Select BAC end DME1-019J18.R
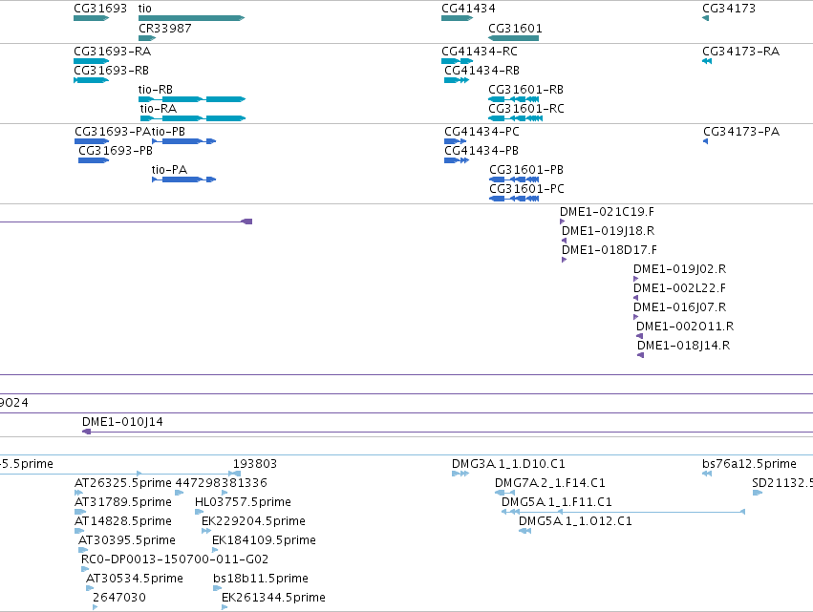 608,231
